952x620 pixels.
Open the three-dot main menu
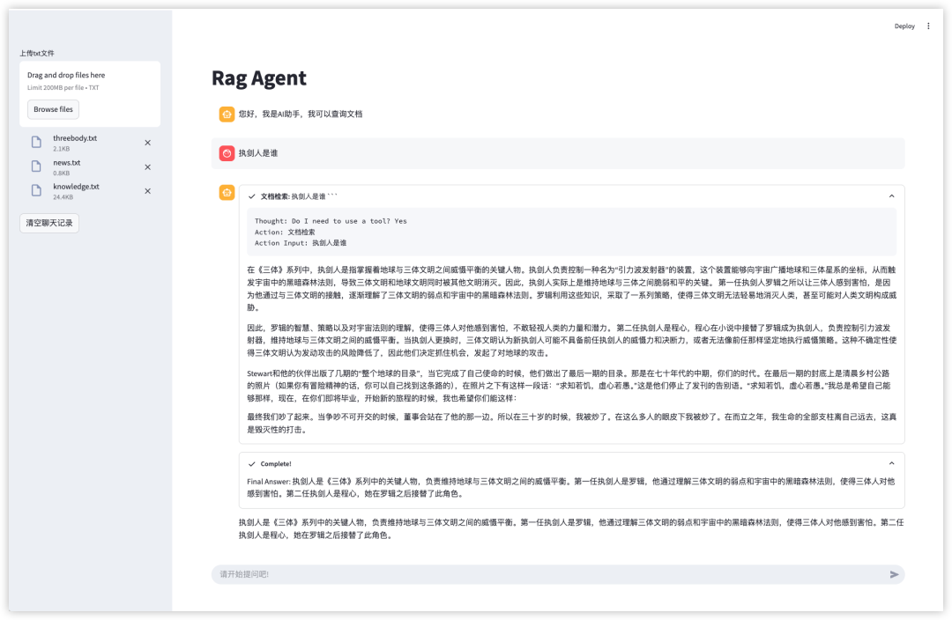coord(928,26)
